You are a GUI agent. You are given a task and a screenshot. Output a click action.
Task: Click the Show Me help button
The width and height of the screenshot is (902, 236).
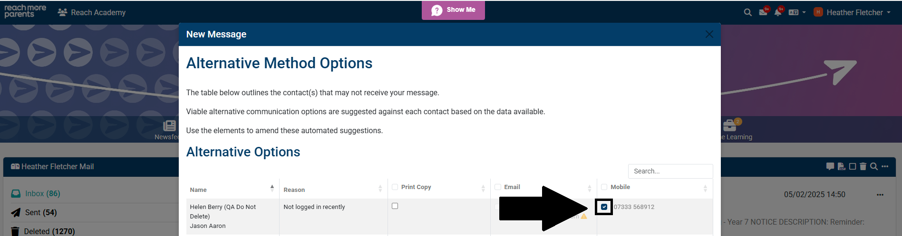(x=453, y=10)
